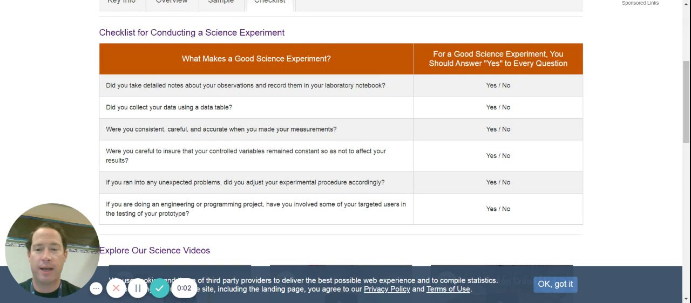Viewport: 691px width, 303px height.
Task: Switch to the Key Info tab
Action: pyautogui.click(x=121, y=2)
